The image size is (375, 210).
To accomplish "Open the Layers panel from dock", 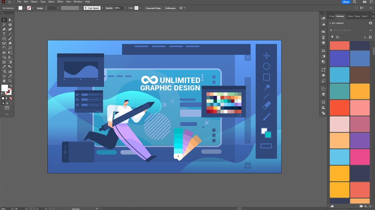I will [x=323, y=94].
